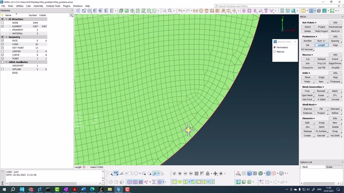The height and width of the screenshot is (193, 344).
Task: Open the Shell Mesh section arrow
Action: (316, 105)
